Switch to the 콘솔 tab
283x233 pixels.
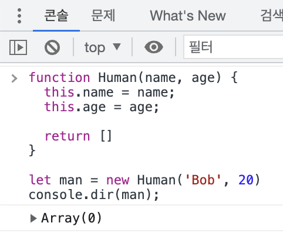click(56, 16)
